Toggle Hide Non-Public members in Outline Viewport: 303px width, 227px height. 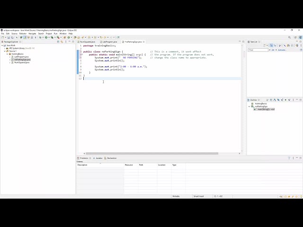point(285,100)
